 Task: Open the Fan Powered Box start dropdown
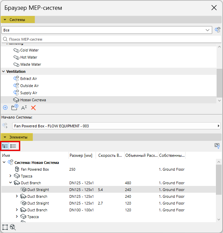[116, 126]
